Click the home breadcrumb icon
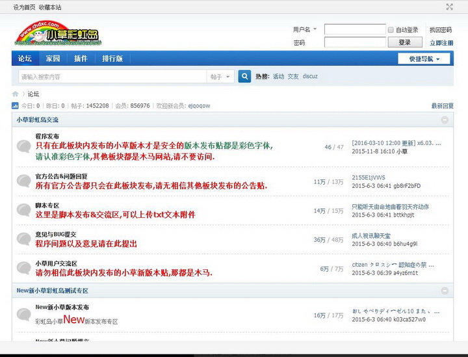468x357 pixels. pyautogui.click(x=16, y=94)
